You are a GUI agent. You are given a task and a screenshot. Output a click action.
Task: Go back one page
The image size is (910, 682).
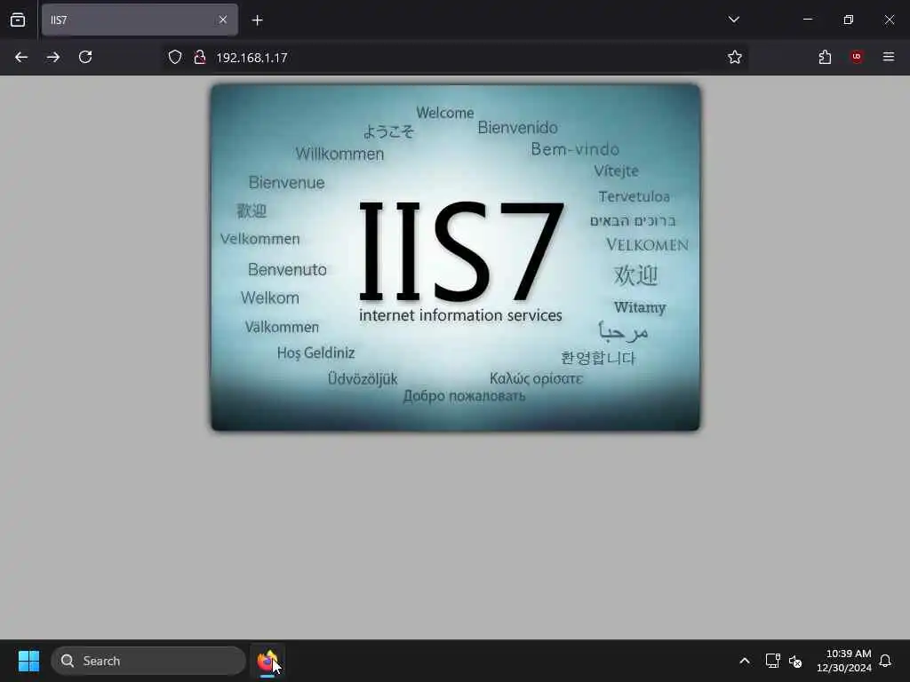(x=21, y=57)
